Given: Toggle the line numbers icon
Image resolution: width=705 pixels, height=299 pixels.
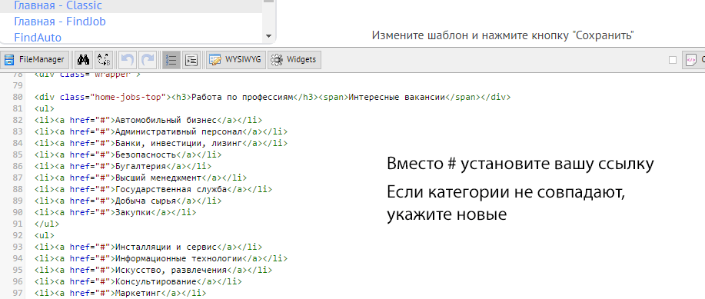Looking at the screenshot, I should [x=171, y=59].
